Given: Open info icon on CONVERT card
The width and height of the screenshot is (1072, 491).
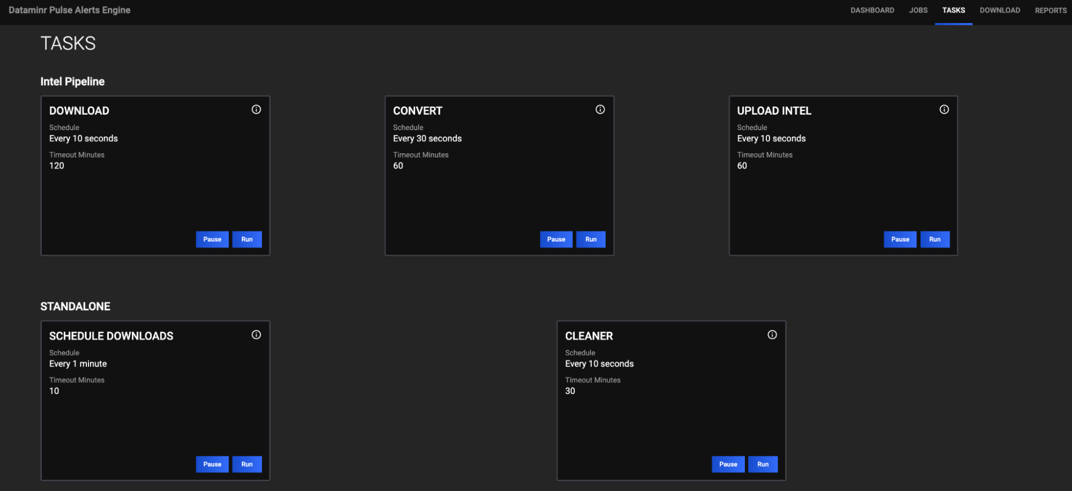Looking at the screenshot, I should point(600,109).
